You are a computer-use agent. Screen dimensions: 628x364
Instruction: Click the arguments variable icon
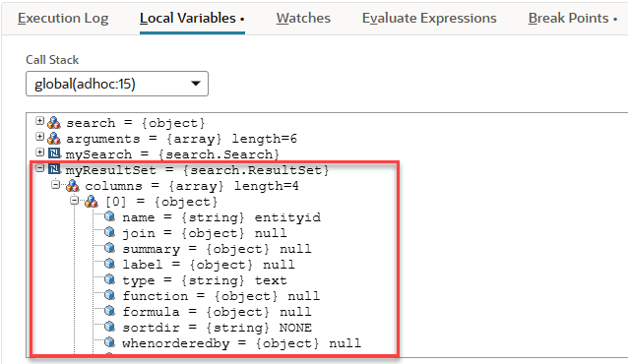click(x=54, y=138)
